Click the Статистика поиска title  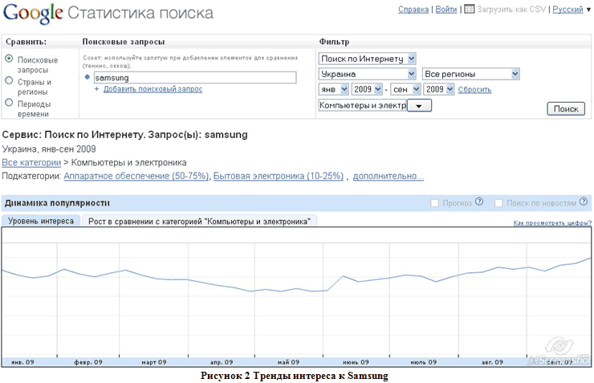coord(140,13)
